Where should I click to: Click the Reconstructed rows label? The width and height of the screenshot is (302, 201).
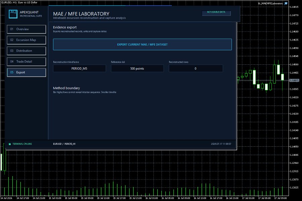click(x=179, y=62)
